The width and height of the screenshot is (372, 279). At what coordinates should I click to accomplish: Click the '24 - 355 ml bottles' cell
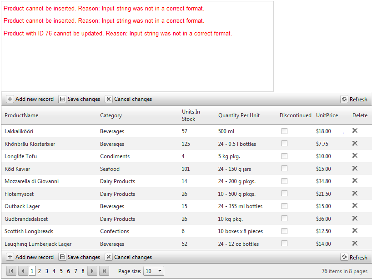click(240, 206)
